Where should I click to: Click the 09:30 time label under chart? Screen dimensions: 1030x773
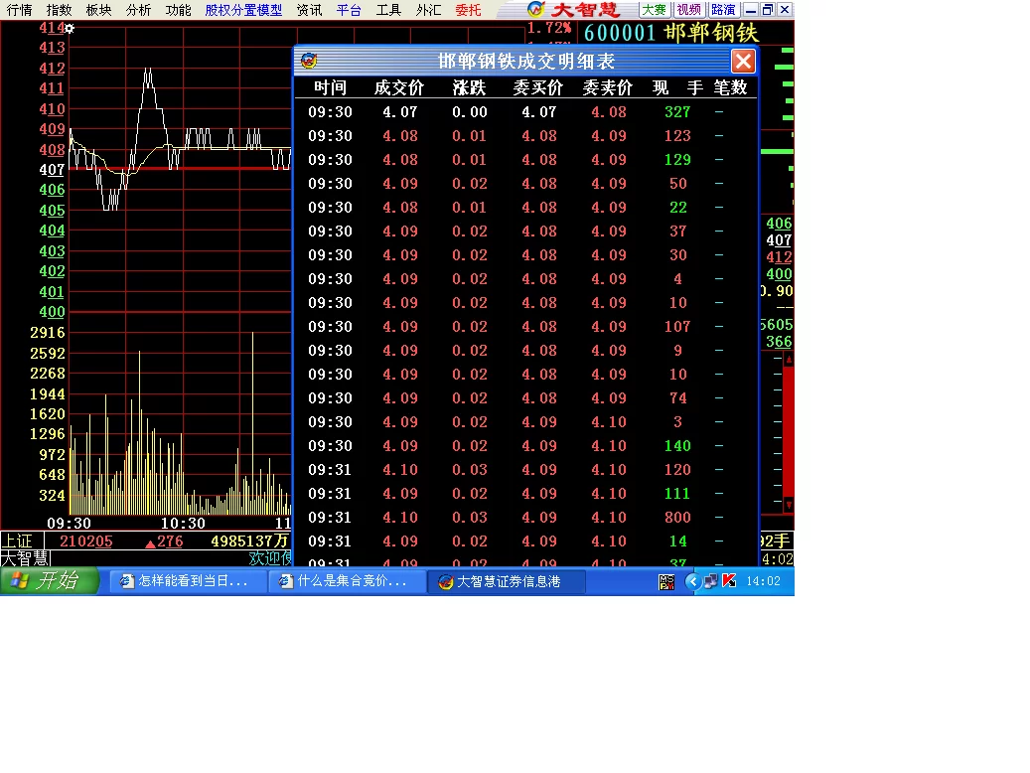pyautogui.click(x=69, y=524)
